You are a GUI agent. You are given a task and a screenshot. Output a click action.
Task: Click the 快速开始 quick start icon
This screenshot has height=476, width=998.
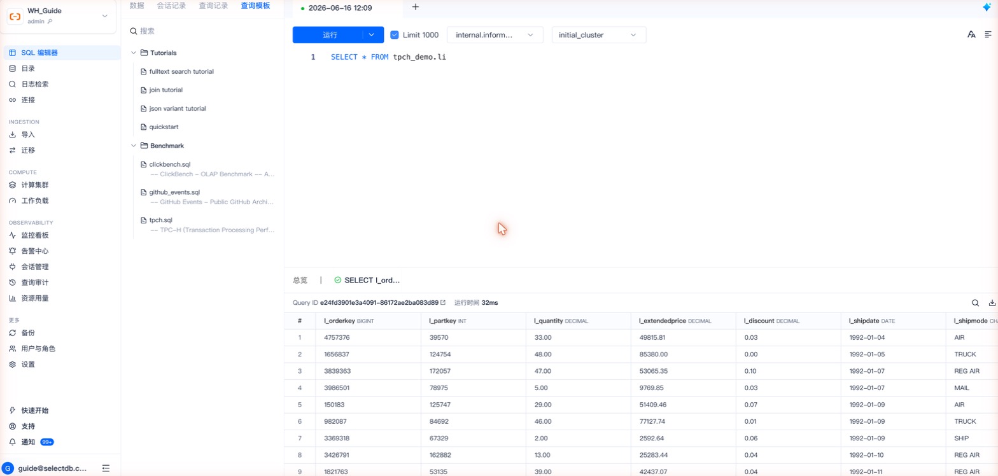(x=12, y=410)
